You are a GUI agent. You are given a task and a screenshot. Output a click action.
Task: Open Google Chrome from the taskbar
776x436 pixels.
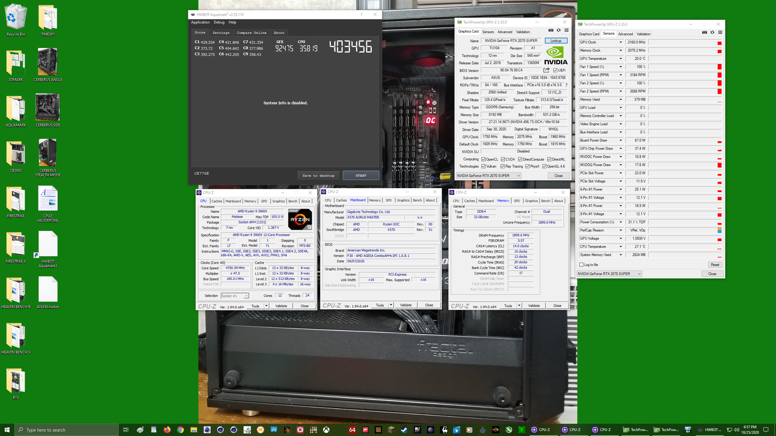coord(180,430)
